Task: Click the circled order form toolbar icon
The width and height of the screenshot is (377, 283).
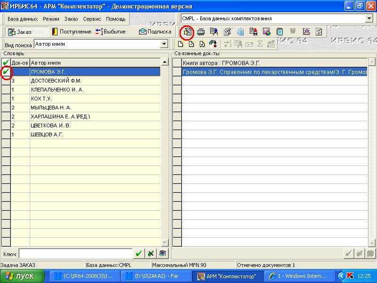Action: pos(188,32)
